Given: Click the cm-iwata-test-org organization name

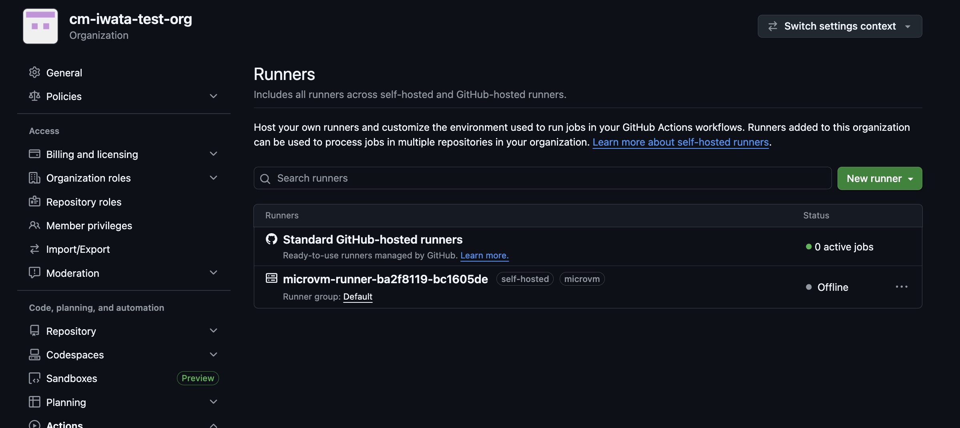Looking at the screenshot, I should (x=131, y=19).
